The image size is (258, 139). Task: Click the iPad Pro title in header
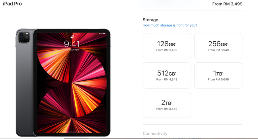click(x=12, y=4)
